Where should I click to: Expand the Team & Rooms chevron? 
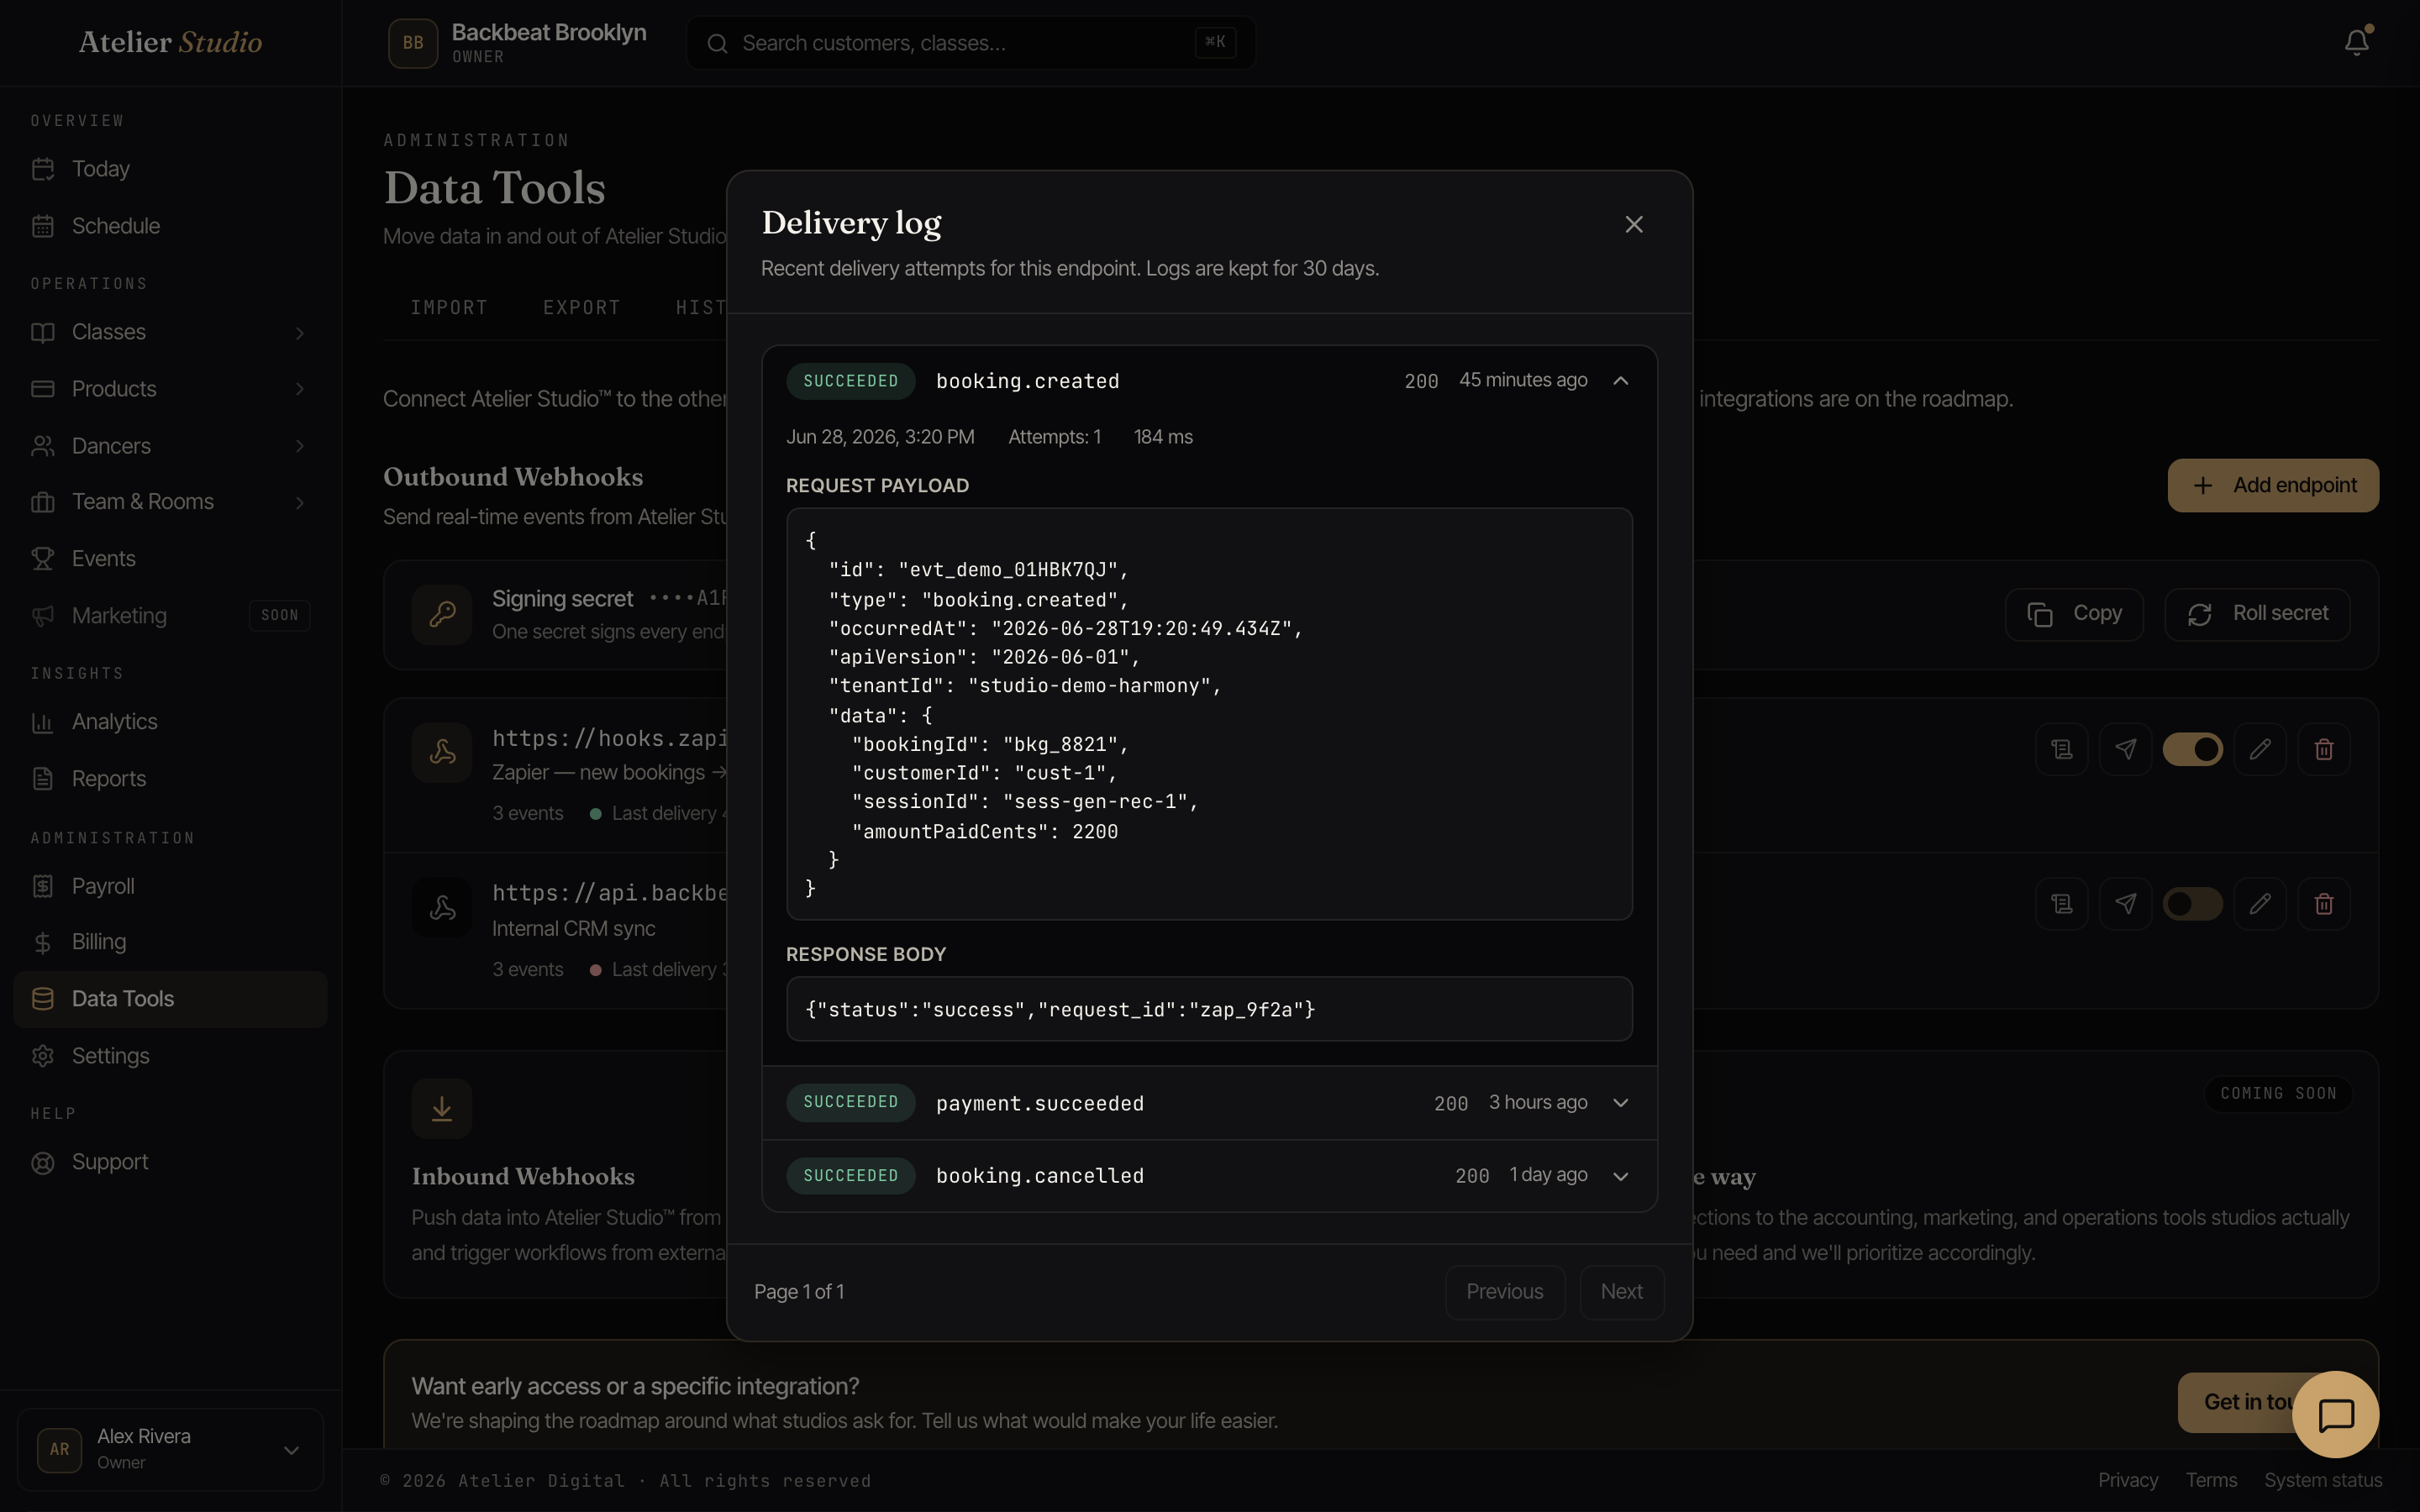point(299,502)
